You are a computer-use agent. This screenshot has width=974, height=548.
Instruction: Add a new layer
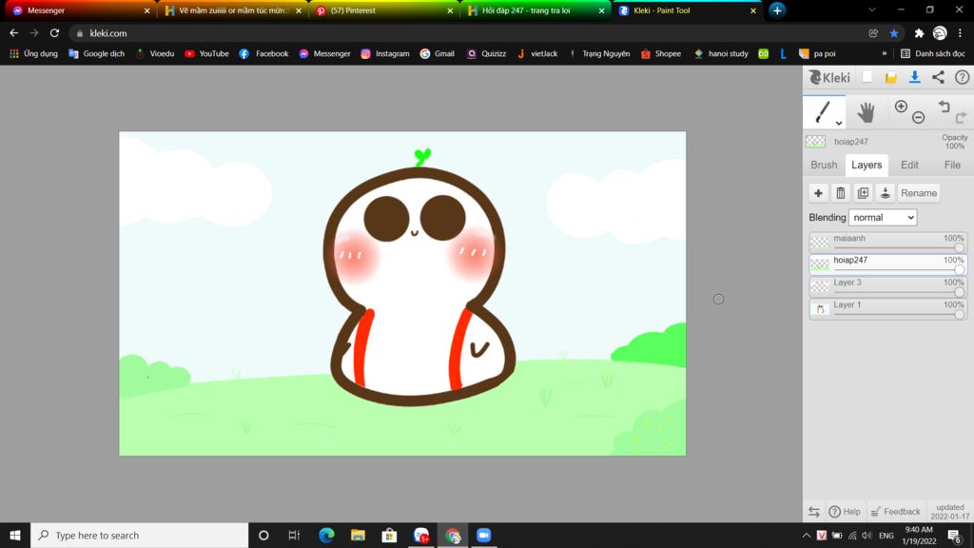[818, 193]
